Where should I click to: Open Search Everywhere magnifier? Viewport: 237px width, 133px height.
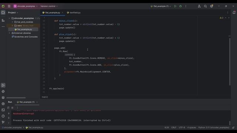click(205, 6)
